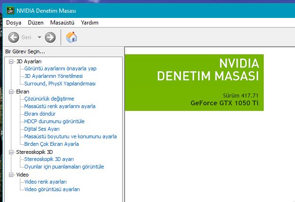Click the Ekran category label

23,92
